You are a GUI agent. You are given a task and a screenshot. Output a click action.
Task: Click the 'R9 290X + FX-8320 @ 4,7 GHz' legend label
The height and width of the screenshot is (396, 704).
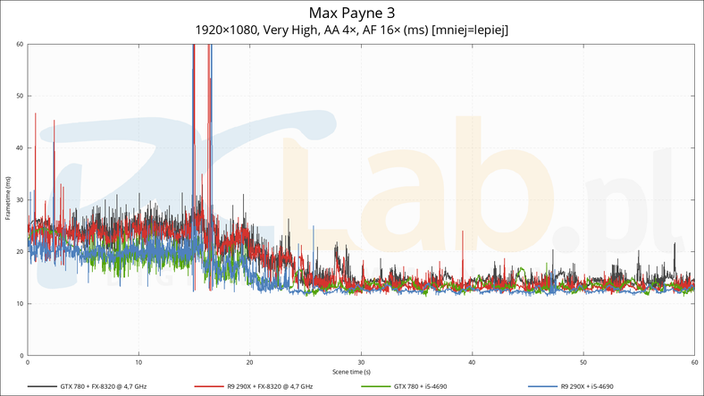point(270,386)
